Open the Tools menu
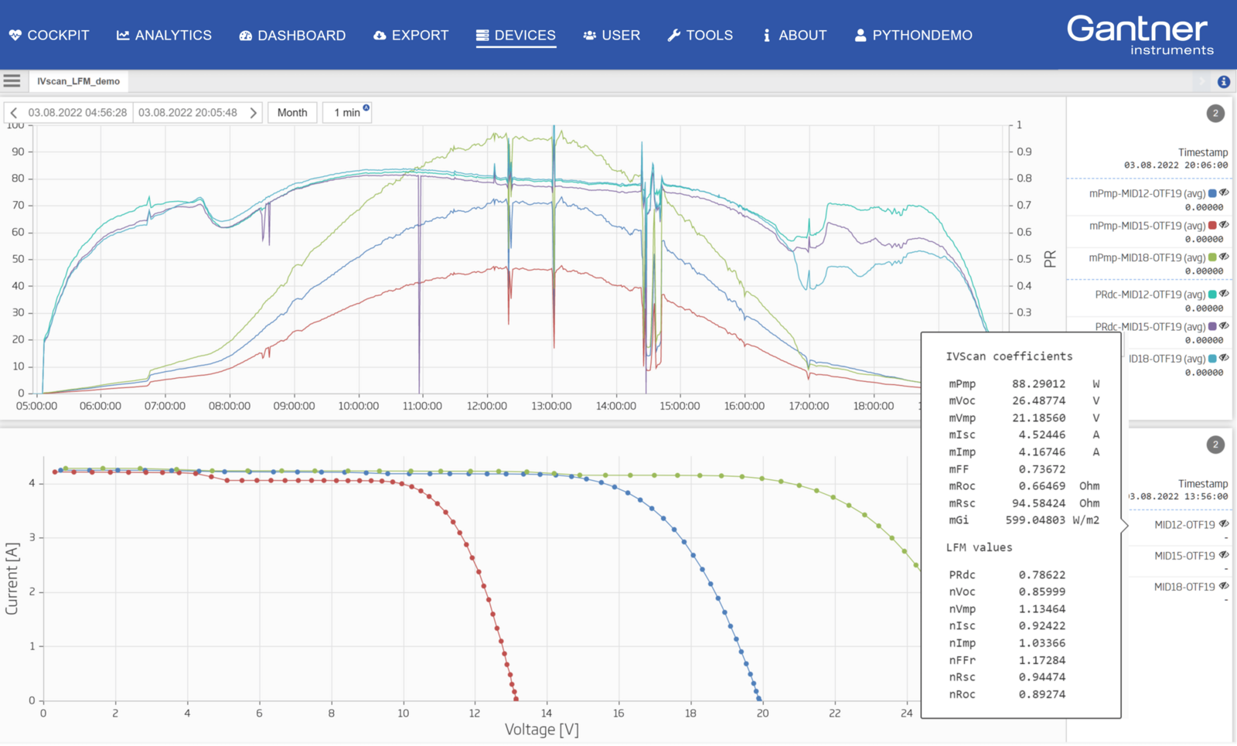Screen dimensions: 1237x746 700,36
